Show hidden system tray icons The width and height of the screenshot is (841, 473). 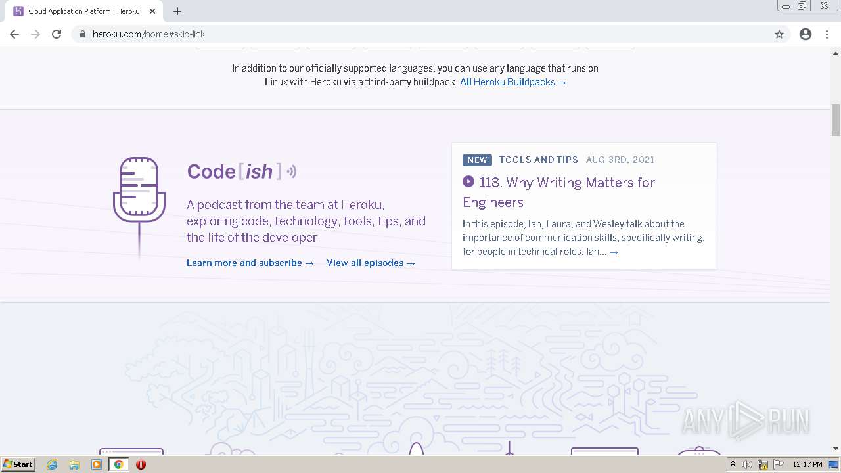[733, 464]
